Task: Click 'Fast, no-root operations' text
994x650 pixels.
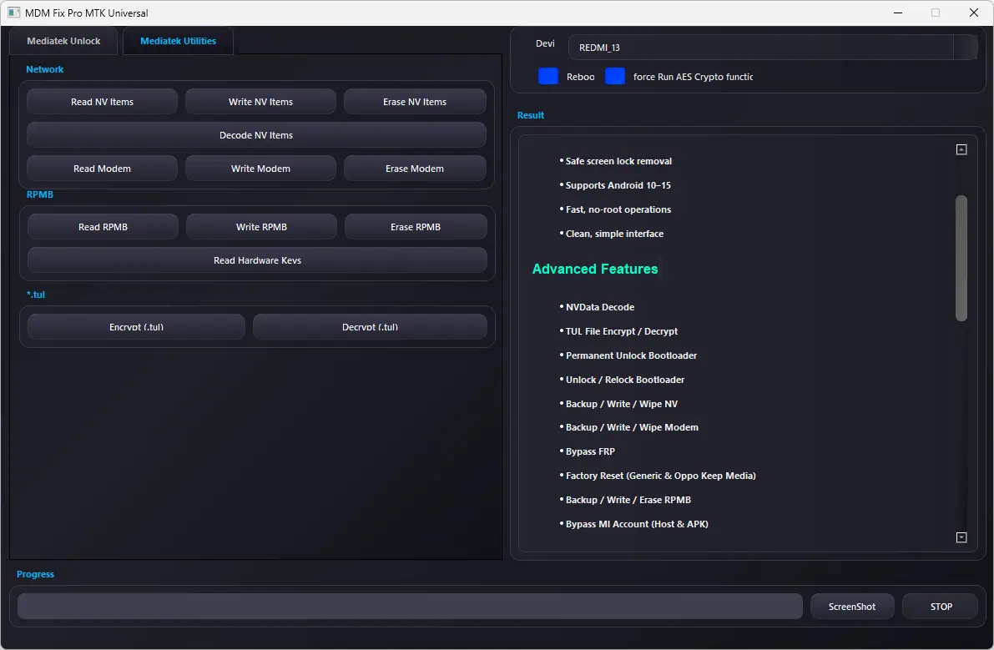Action: click(x=618, y=209)
